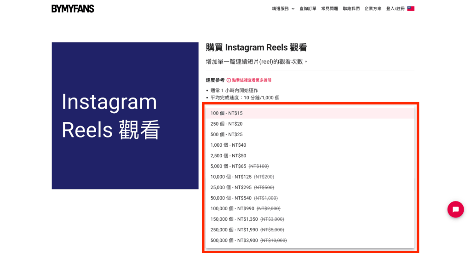This screenshot has width=471, height=253.
Task: Click the 增加單一篇連續短片(reel)的觀看次數 description
Action: 257,62
